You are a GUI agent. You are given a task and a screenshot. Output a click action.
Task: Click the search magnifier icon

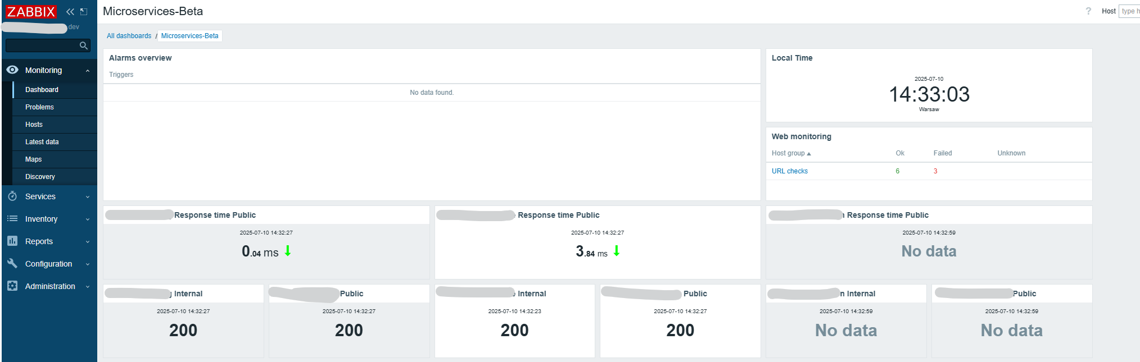84,45
